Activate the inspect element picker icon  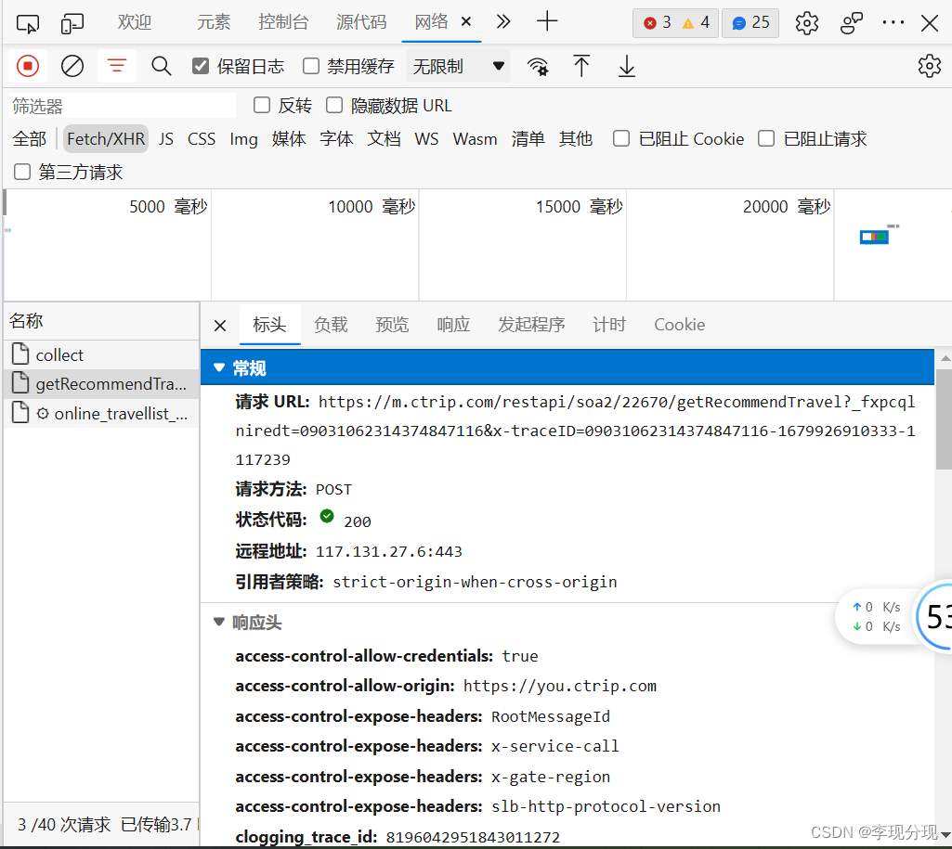point(27,23)
